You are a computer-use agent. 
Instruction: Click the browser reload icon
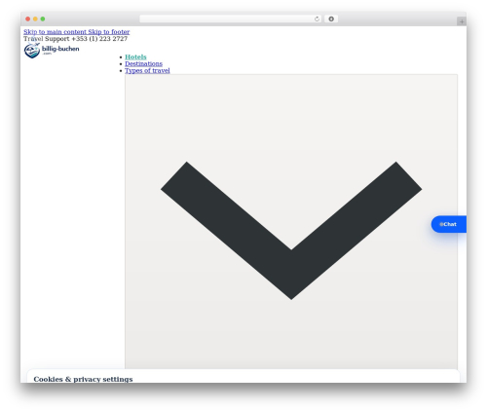(x=317, y=19)
